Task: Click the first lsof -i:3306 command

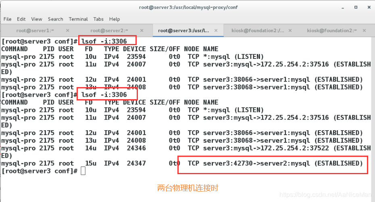Action: tap(104, 42)
